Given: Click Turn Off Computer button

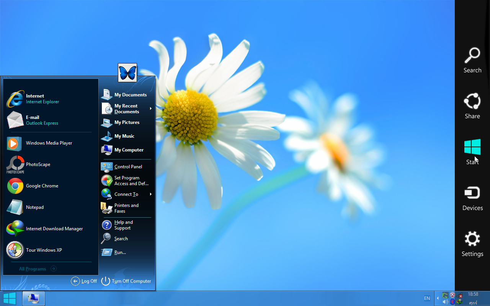Looking at the screenshot, I should (x=126, y=281).
